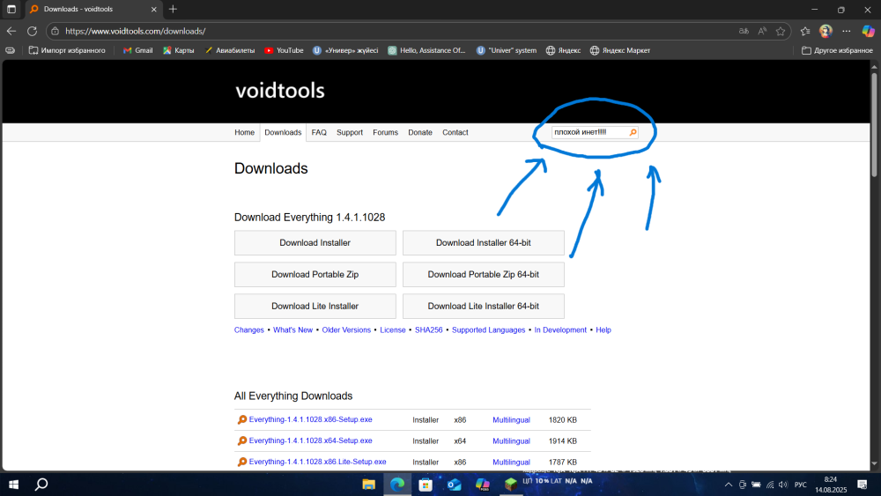Viewport: 881px width, 496px height.
Task: Open the FAQ menu item
Action: click(319, 132)
